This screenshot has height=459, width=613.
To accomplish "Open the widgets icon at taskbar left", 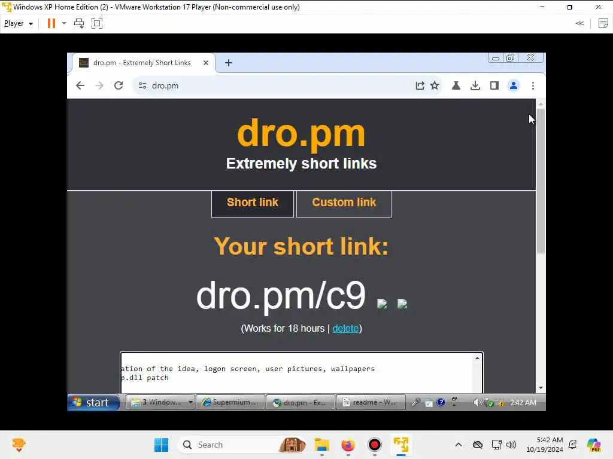I will coord(19,445).
